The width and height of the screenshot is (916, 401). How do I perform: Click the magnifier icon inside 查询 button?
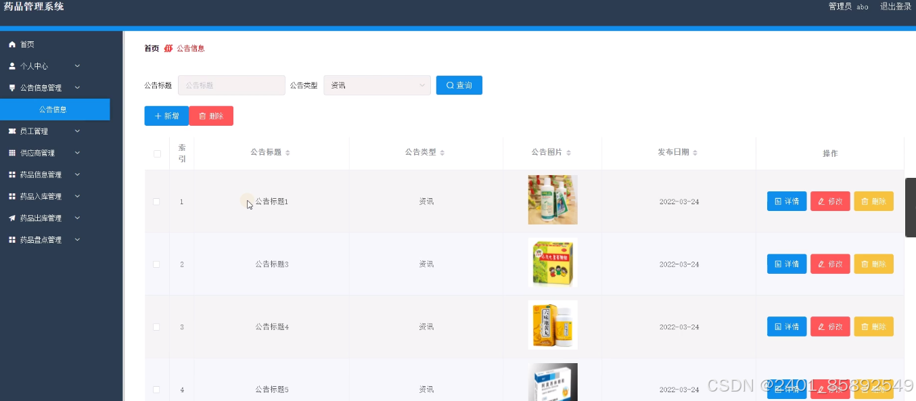449,85
